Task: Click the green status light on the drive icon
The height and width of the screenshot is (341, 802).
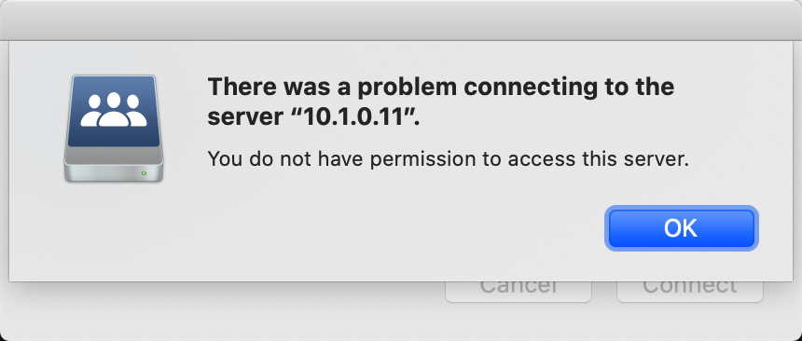Action: click(144, 173)
